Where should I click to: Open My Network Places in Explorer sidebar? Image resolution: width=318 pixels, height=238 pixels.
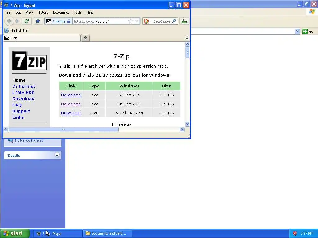[29, 140]
